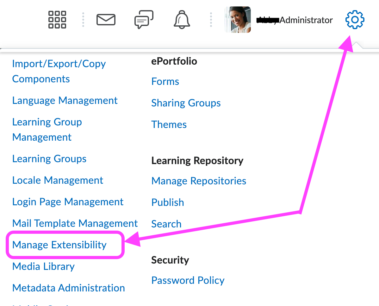The image size is (379, 306).
Task: Open the Admin Tools gear icon
Action: (354, 19)
